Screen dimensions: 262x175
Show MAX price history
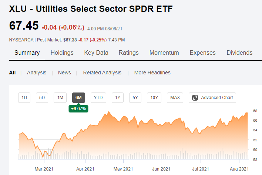coord(175,98)
